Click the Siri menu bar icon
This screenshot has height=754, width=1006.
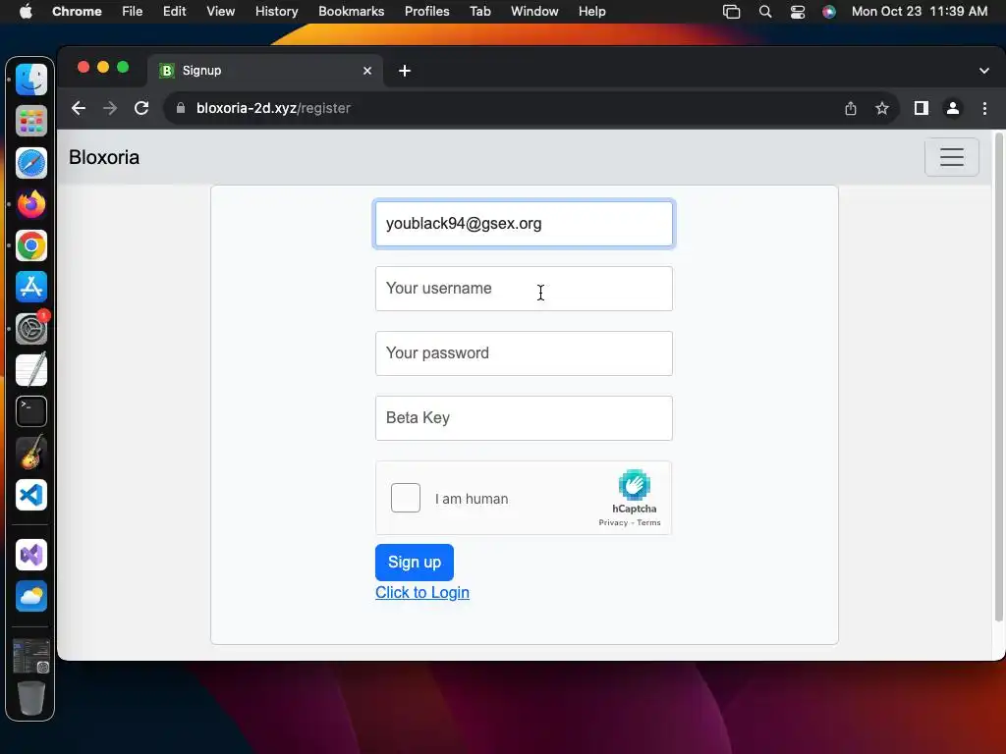[829, 12]
